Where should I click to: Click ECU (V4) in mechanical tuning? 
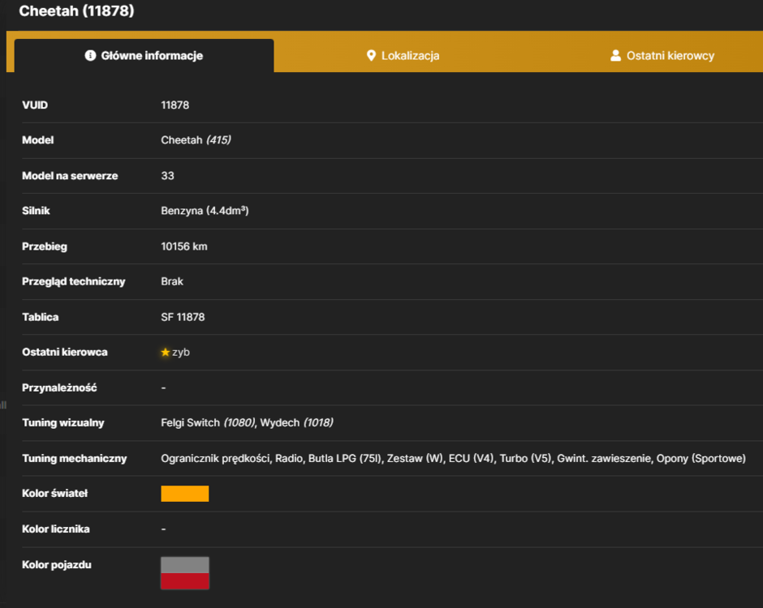tap(471, 458)
